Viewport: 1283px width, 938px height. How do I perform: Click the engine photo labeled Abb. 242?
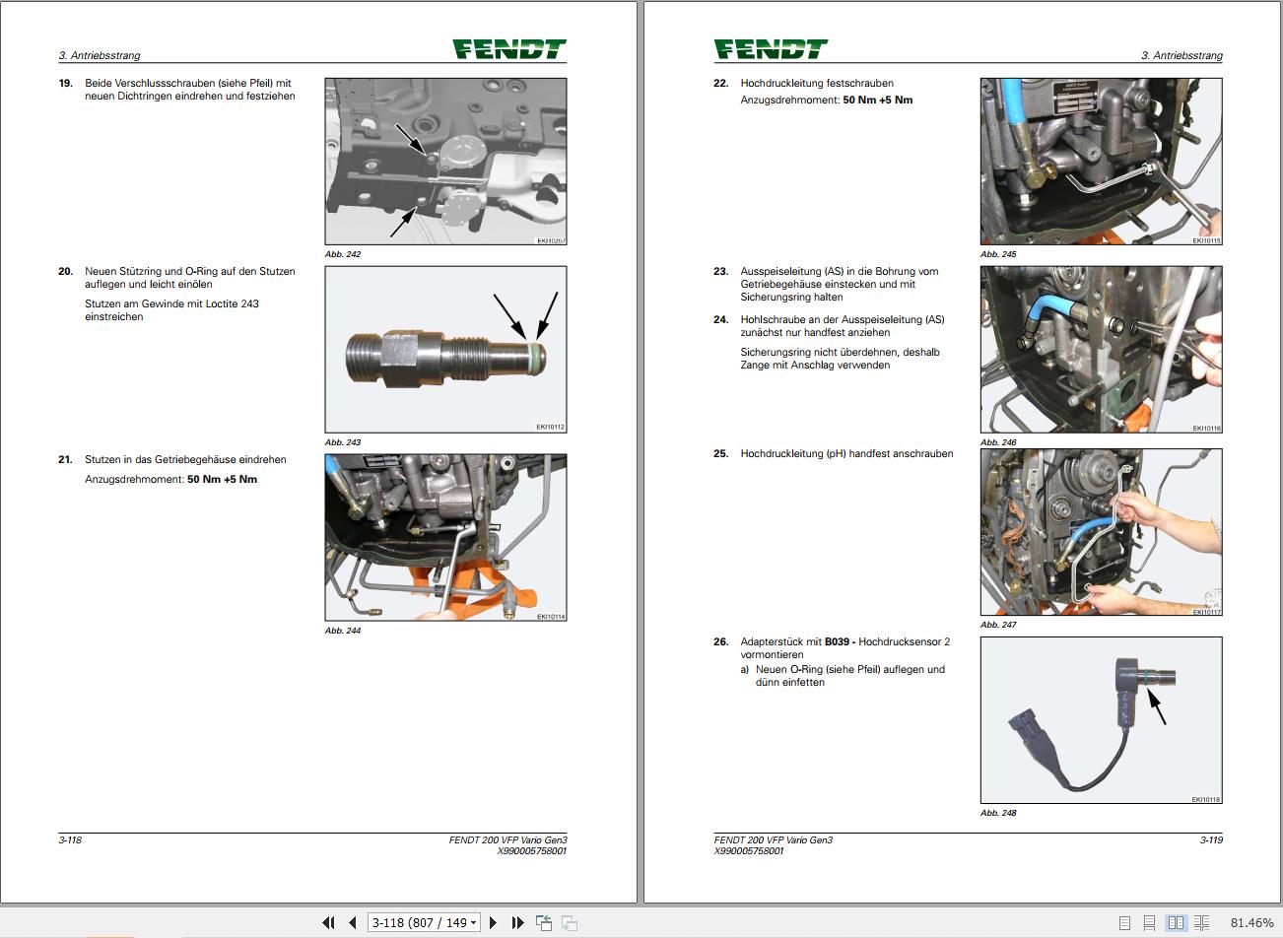coord(444,161)
